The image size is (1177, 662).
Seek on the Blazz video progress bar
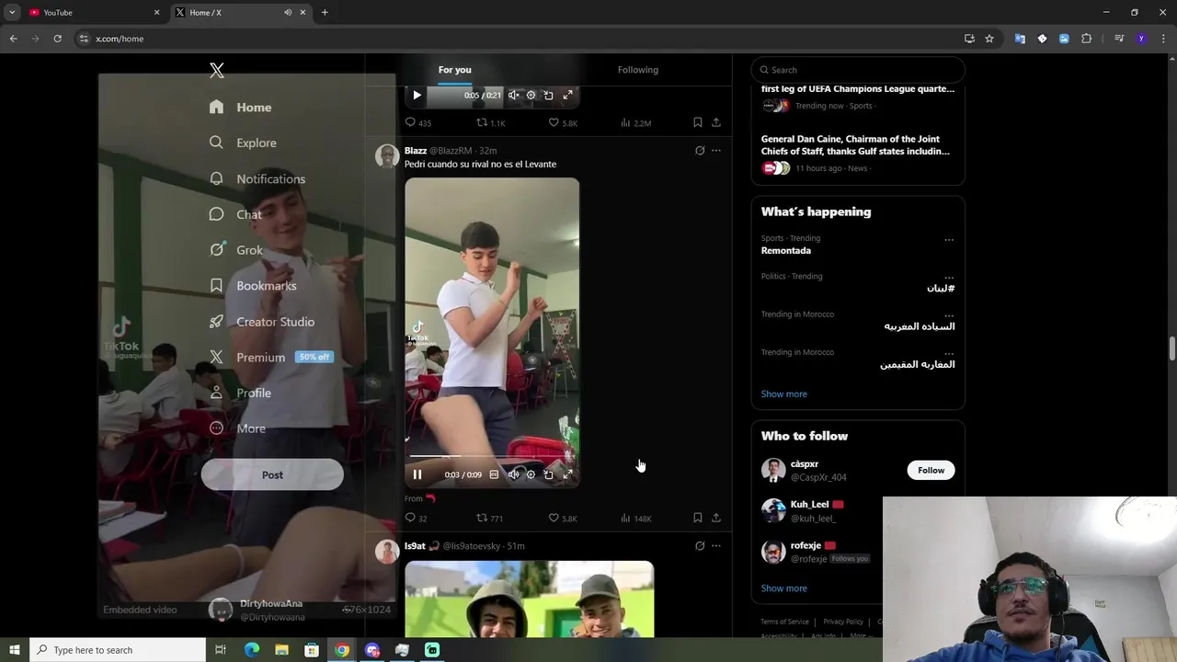(x=492, y=456)
